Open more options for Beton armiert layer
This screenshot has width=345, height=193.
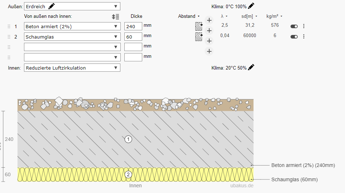click(304, 26)
